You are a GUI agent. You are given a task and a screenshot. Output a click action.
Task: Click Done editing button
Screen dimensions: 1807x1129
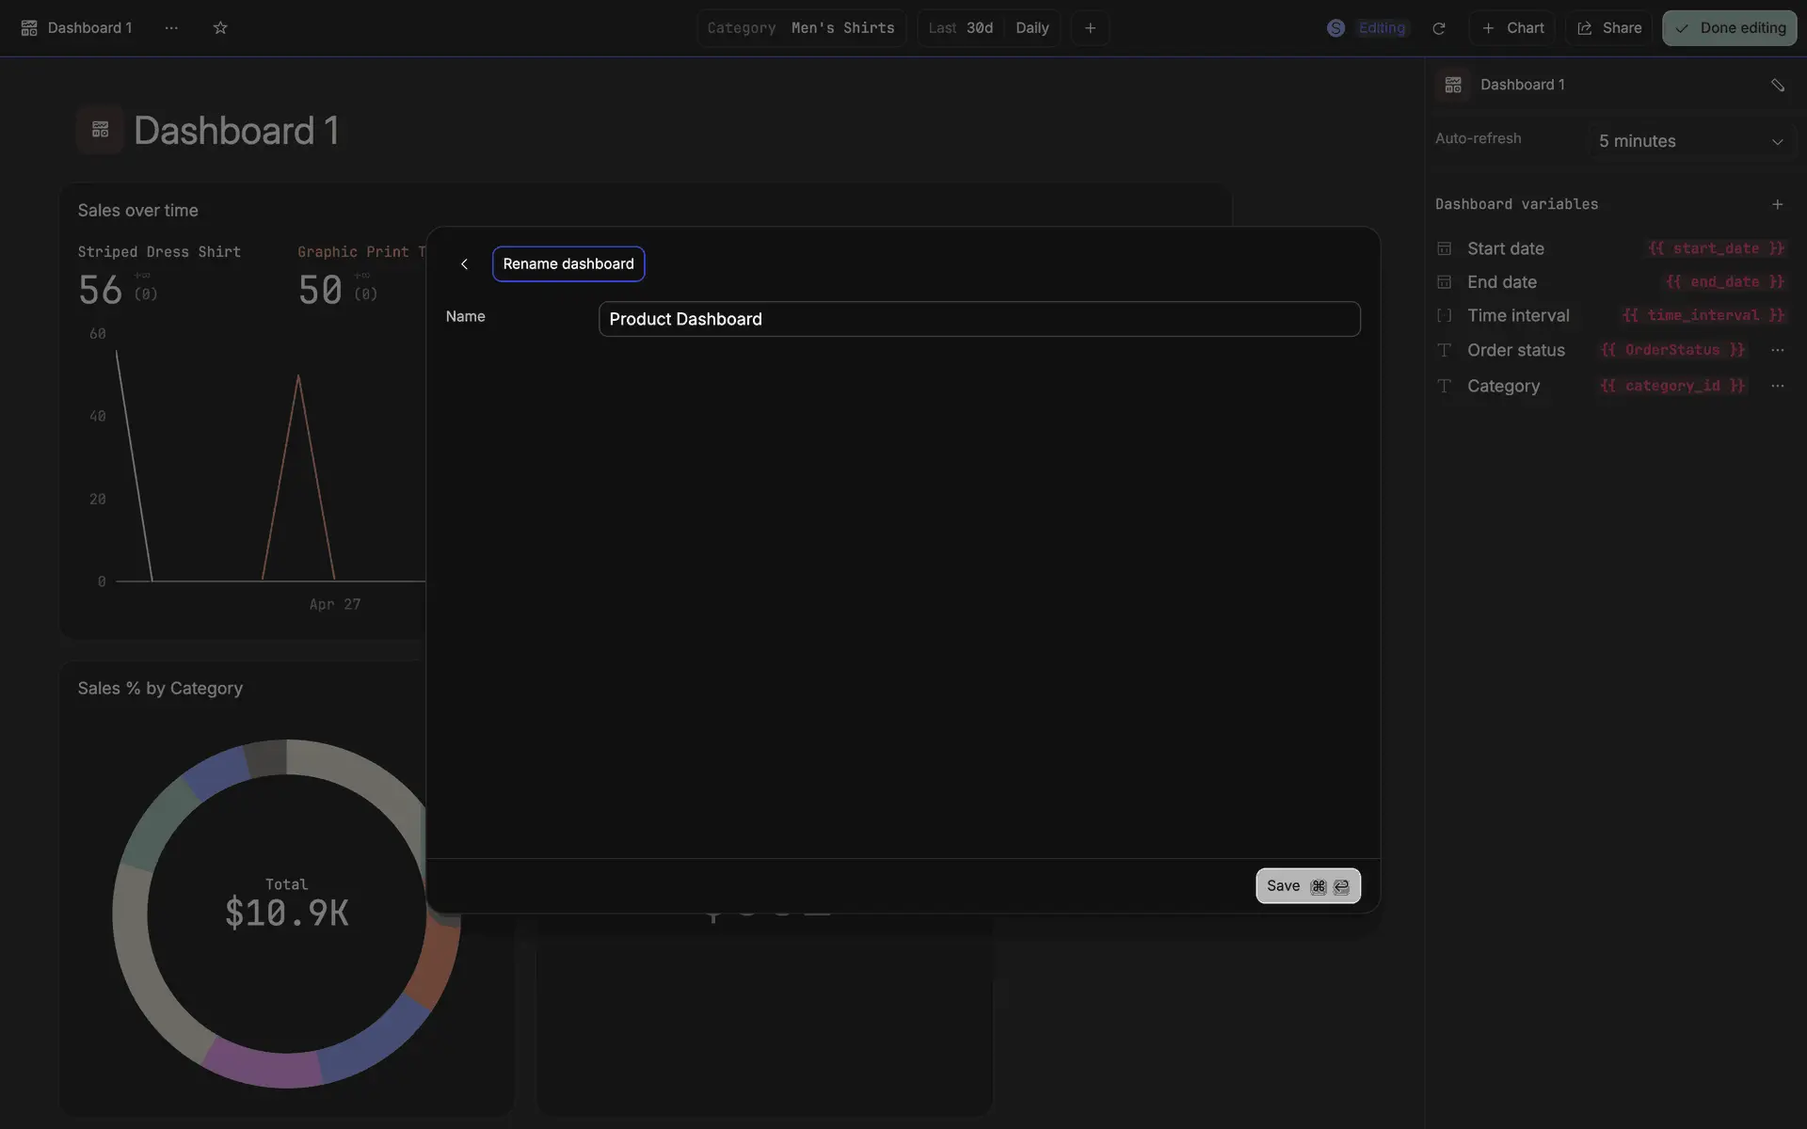pos(1729,28)
